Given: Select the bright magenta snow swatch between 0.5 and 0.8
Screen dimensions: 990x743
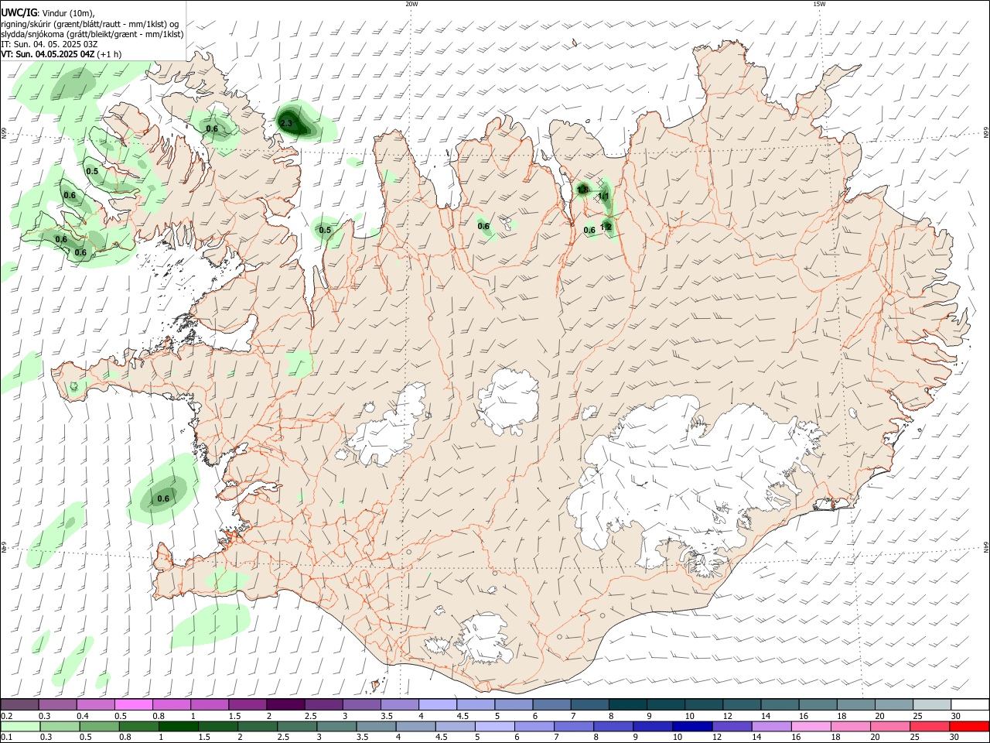Looking at the screenshot, I should point(134,704).
